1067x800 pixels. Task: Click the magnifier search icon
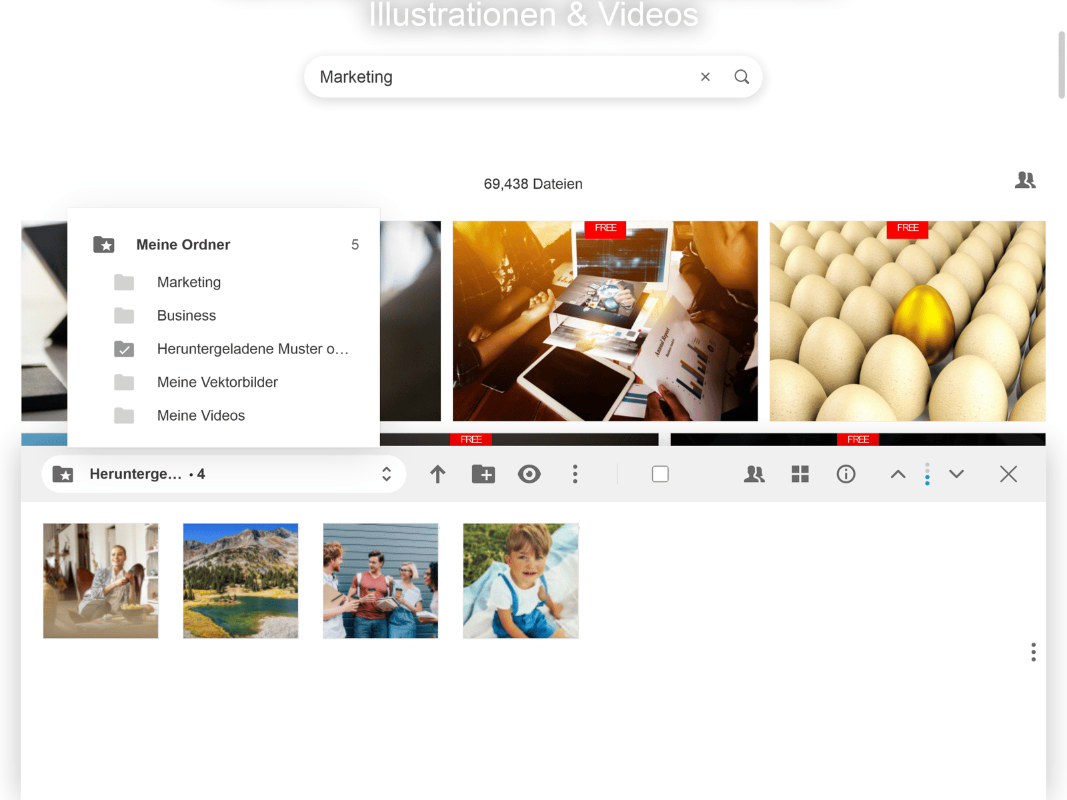pos(742,77)
